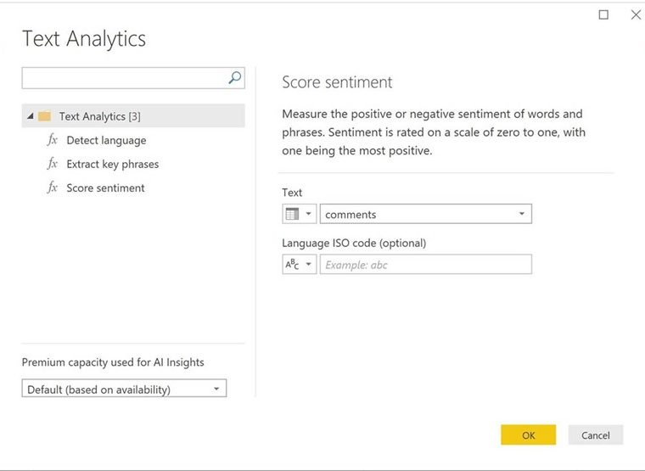Collapse the Text Analytics tree node
This screenshot has height=471, width=645.
point(31,116)
